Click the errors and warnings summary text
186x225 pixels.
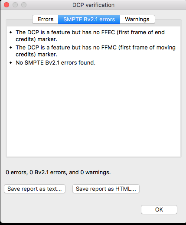coord(58,172)
